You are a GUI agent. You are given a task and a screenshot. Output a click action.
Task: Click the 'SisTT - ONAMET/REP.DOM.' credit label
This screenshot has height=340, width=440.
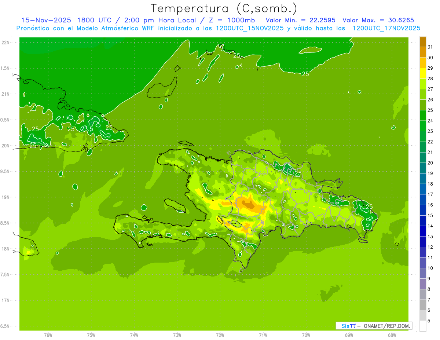click(x=374, y=326)
